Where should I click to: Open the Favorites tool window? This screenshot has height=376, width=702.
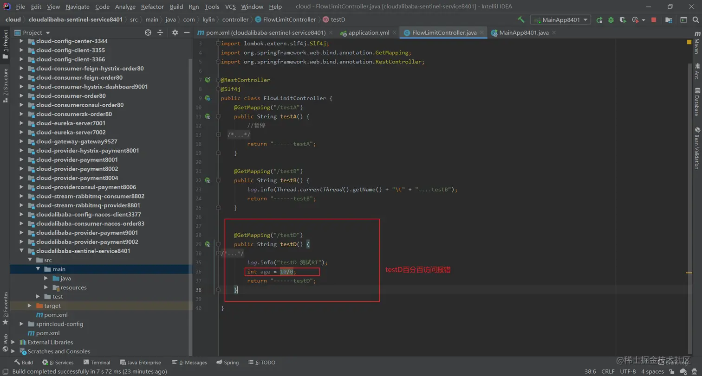tap(6, 308)
